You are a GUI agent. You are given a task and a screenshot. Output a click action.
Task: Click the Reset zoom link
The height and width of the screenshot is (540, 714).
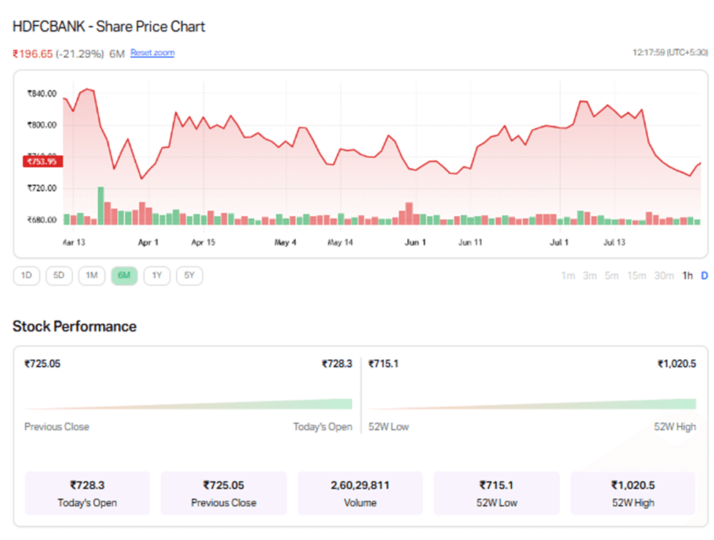[152, 53]
